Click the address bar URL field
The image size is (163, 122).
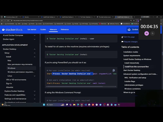pos(71,21)
